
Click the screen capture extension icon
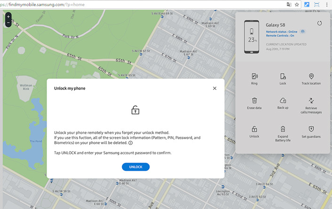(317, 4)
